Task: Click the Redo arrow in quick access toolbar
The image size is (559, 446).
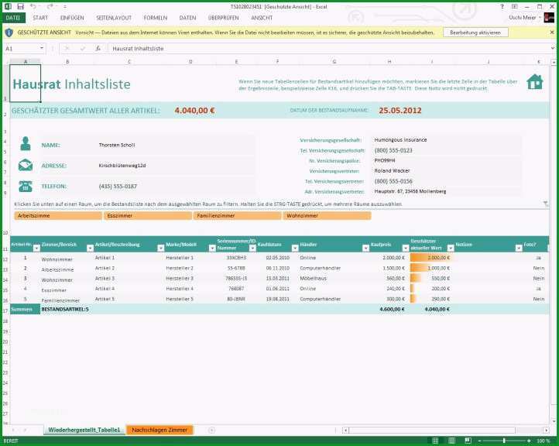Action: [50, 6]
